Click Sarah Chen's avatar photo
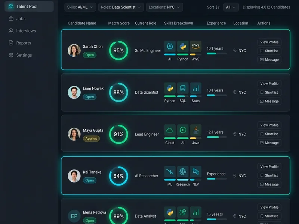299x224 pixels. pos(74,51)
